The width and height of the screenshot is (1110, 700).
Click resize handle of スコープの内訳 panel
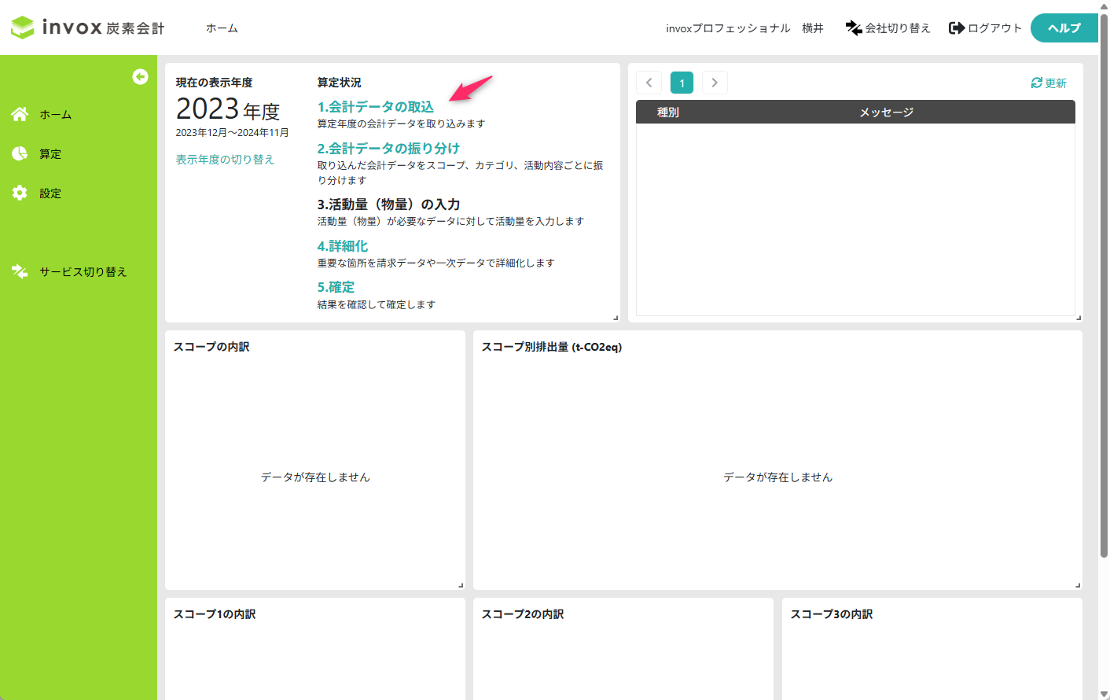[x=461, y=585]
